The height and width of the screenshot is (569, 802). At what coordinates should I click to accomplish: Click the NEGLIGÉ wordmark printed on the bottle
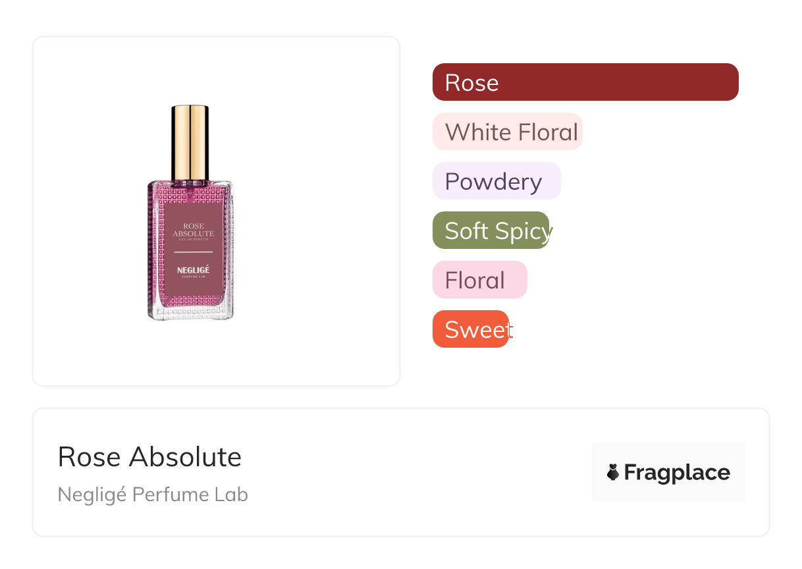click(193, 269)
